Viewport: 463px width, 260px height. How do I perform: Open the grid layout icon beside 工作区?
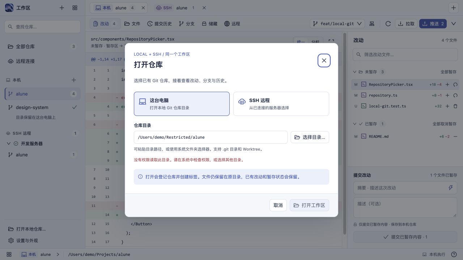[x=75, y=8]
